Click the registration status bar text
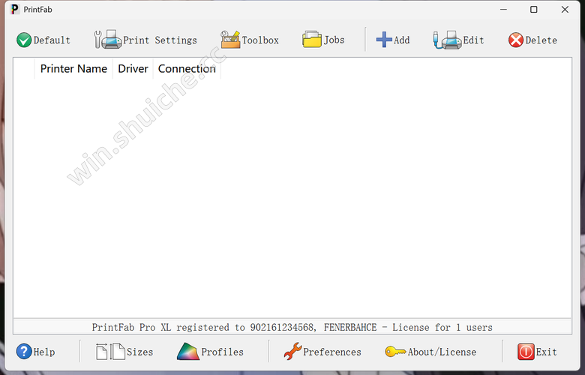This screenshot has width=585, height=375. click(x=292, y=327)
